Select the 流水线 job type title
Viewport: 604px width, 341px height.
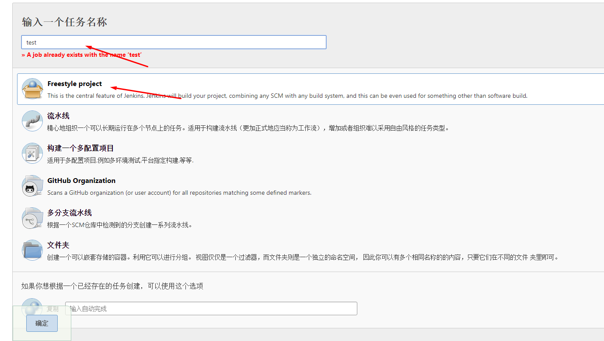58,116
